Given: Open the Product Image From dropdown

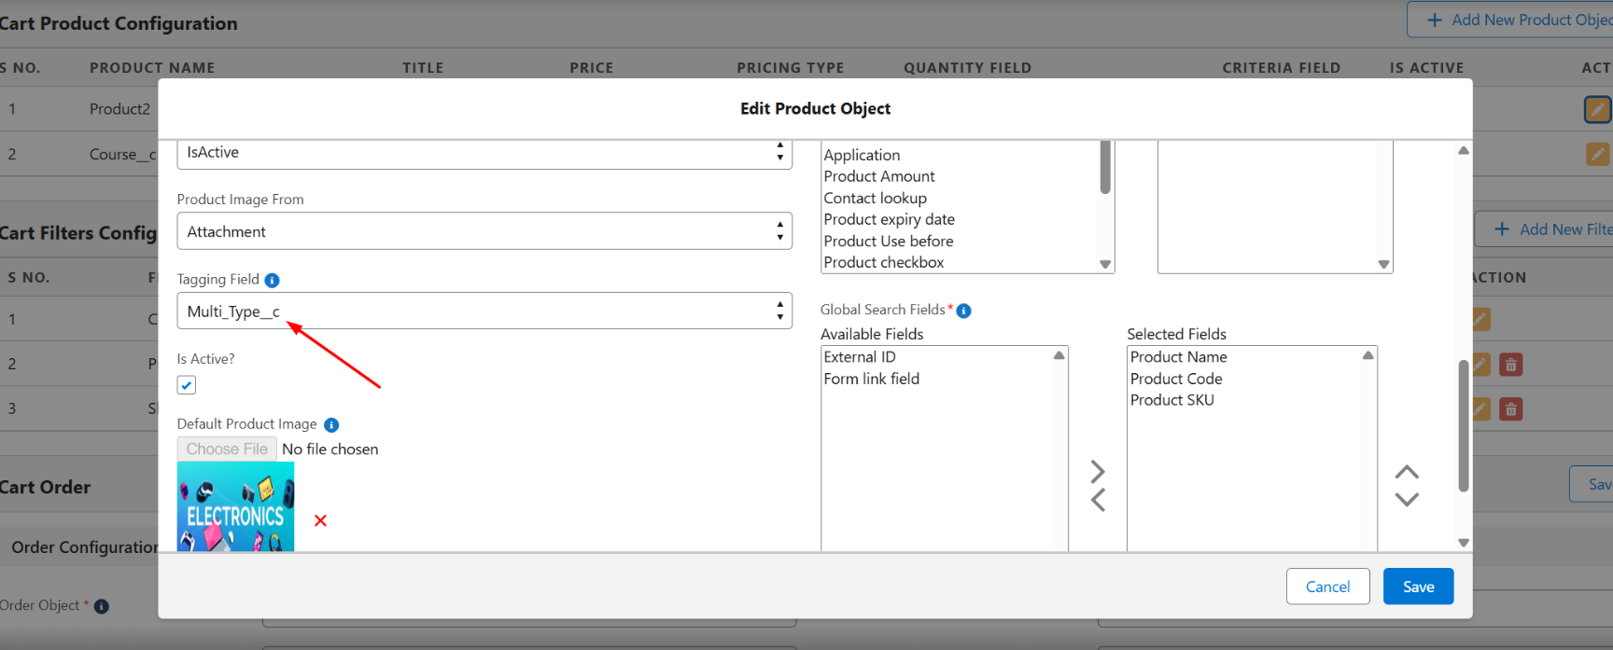Looking at the screenshot, I should click(x=484, y=231).
